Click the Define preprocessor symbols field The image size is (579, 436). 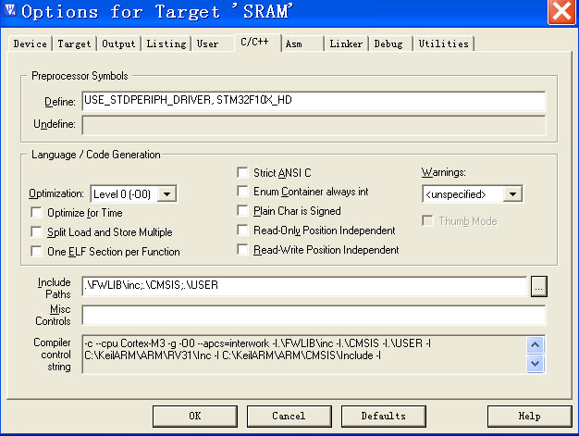(313, 100)
